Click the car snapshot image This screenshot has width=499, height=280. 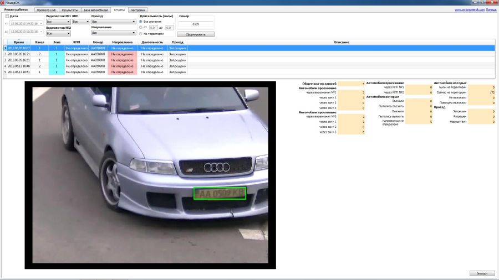click(150, 175)
